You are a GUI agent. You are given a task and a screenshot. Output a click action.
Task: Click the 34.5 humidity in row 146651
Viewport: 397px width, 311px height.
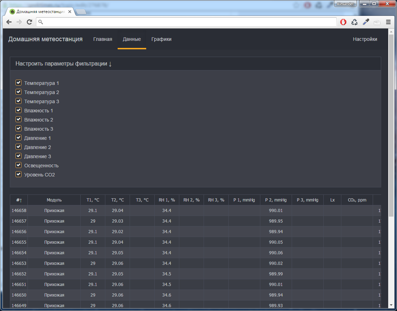pyautogui.click(x=167, y=285)
